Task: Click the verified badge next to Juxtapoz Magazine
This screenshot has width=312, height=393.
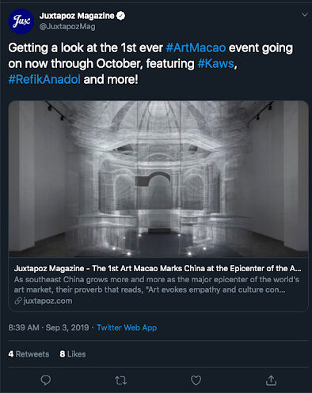Action: click(x=121, y=16)
